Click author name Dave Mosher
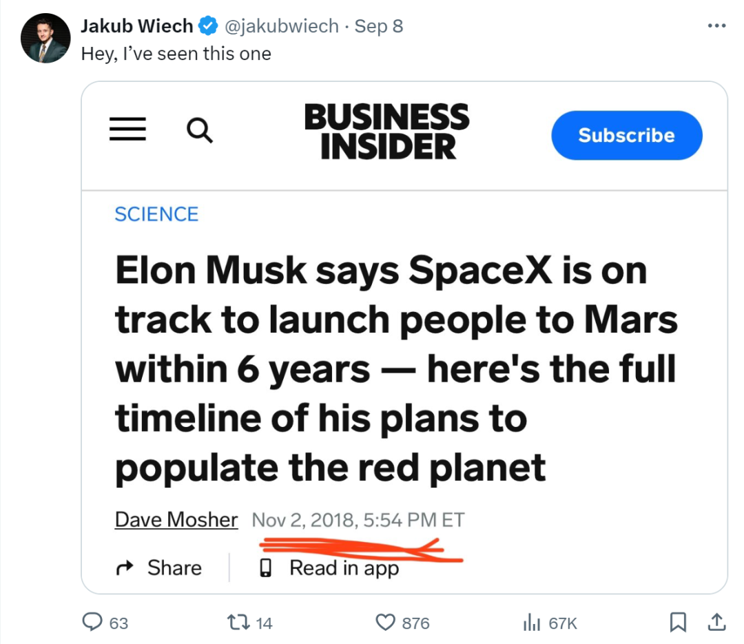Image resolution: width=744 pixels, height=644 pixels. 176,519
